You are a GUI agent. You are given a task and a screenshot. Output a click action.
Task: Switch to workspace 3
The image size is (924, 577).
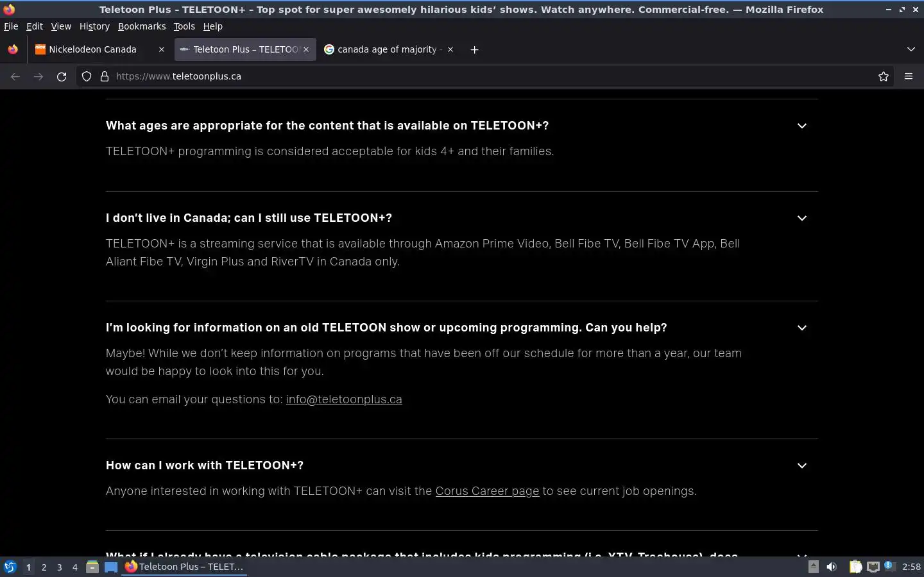59,567
